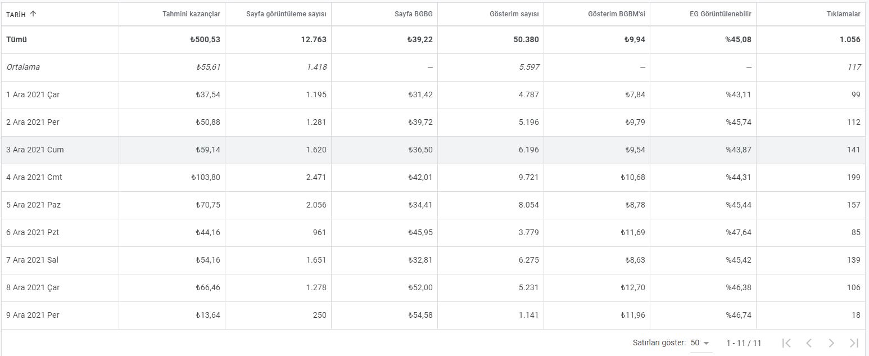The height and width of the screenshot is (356, 869).
Task: Select the 6 Ara 2021 Pzt row
Action: tap(33, 232)
